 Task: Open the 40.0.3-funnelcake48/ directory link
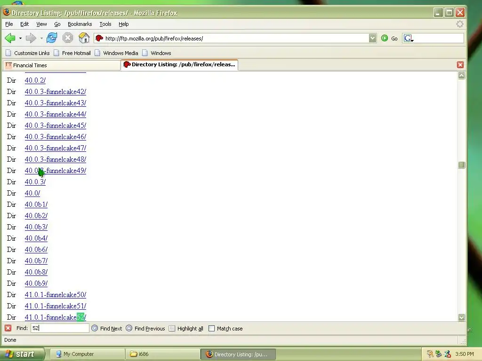56,159
